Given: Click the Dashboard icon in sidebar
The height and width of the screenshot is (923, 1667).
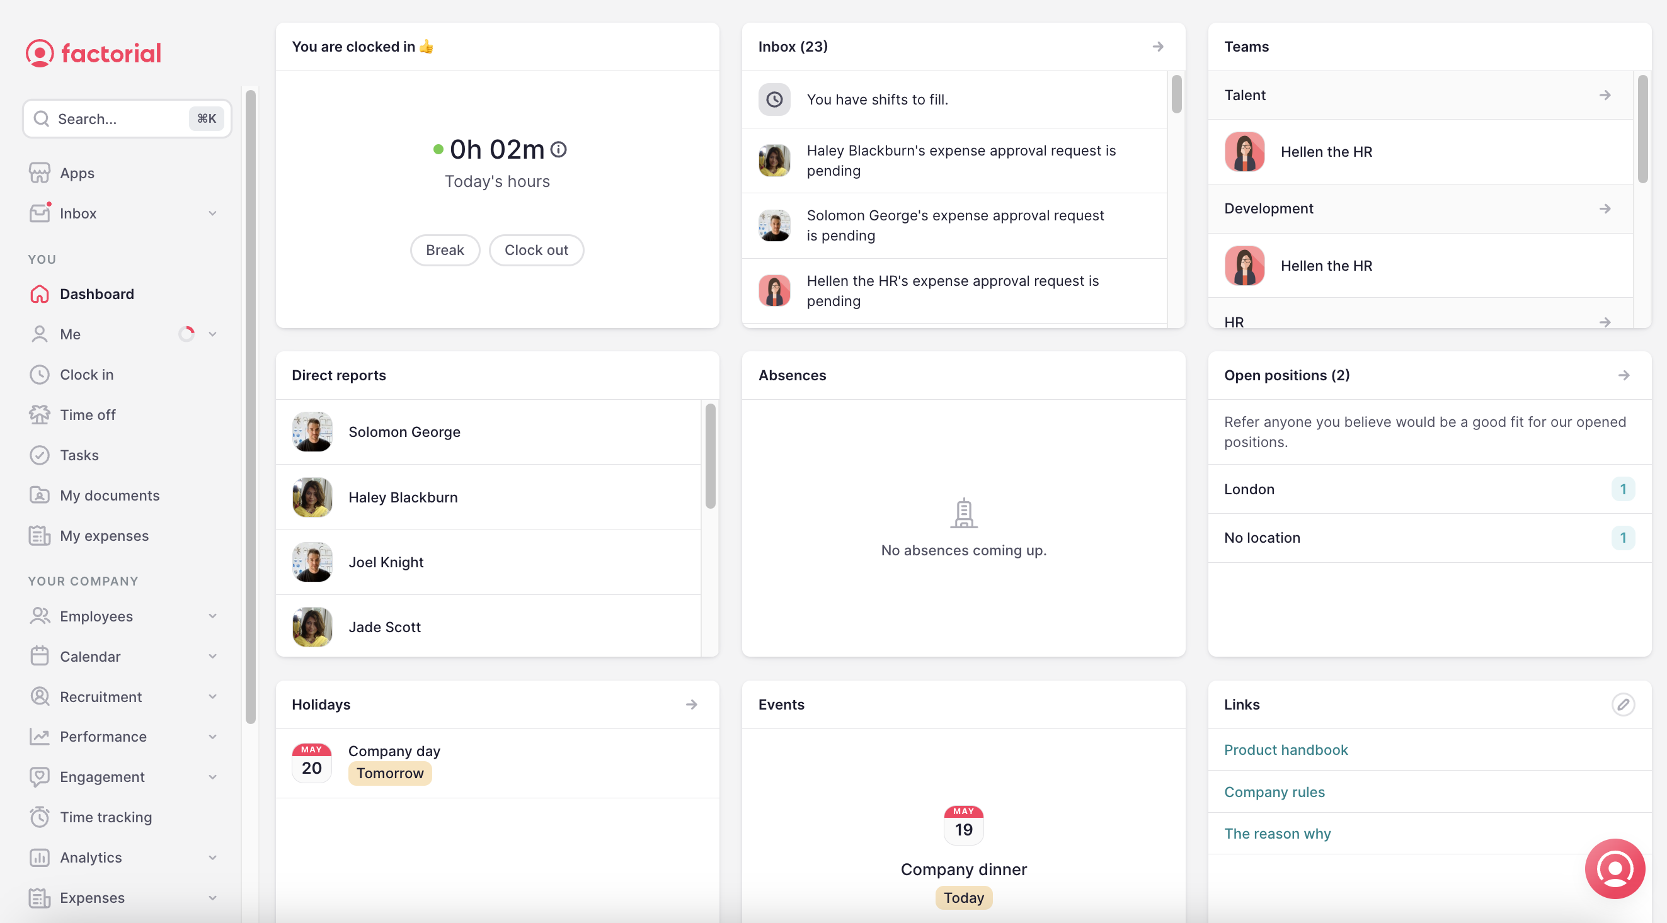Looking at the screenshot, I should point(38,293).
